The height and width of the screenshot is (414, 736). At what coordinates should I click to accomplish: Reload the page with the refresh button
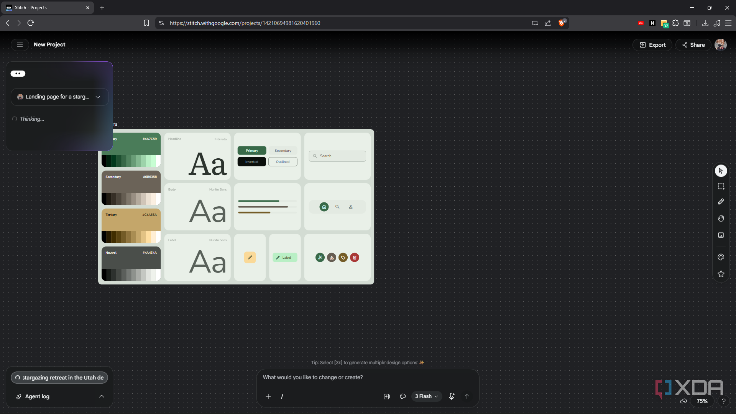click(31, 23)
